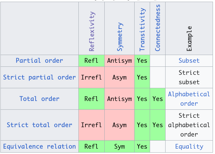The height and width of the screenshot is (154, 215).
Task: Click the Strict subset example cell
Action: pyautogui.click(x=189, y=78)
